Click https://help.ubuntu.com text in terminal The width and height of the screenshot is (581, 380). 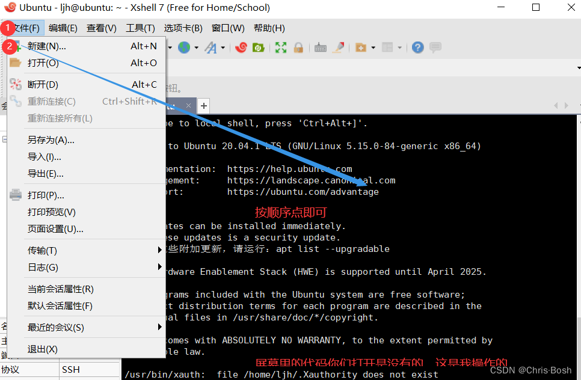tap(289, 169)
